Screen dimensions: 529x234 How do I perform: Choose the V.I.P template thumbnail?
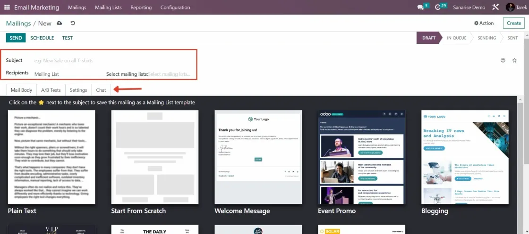pos(51,230)
